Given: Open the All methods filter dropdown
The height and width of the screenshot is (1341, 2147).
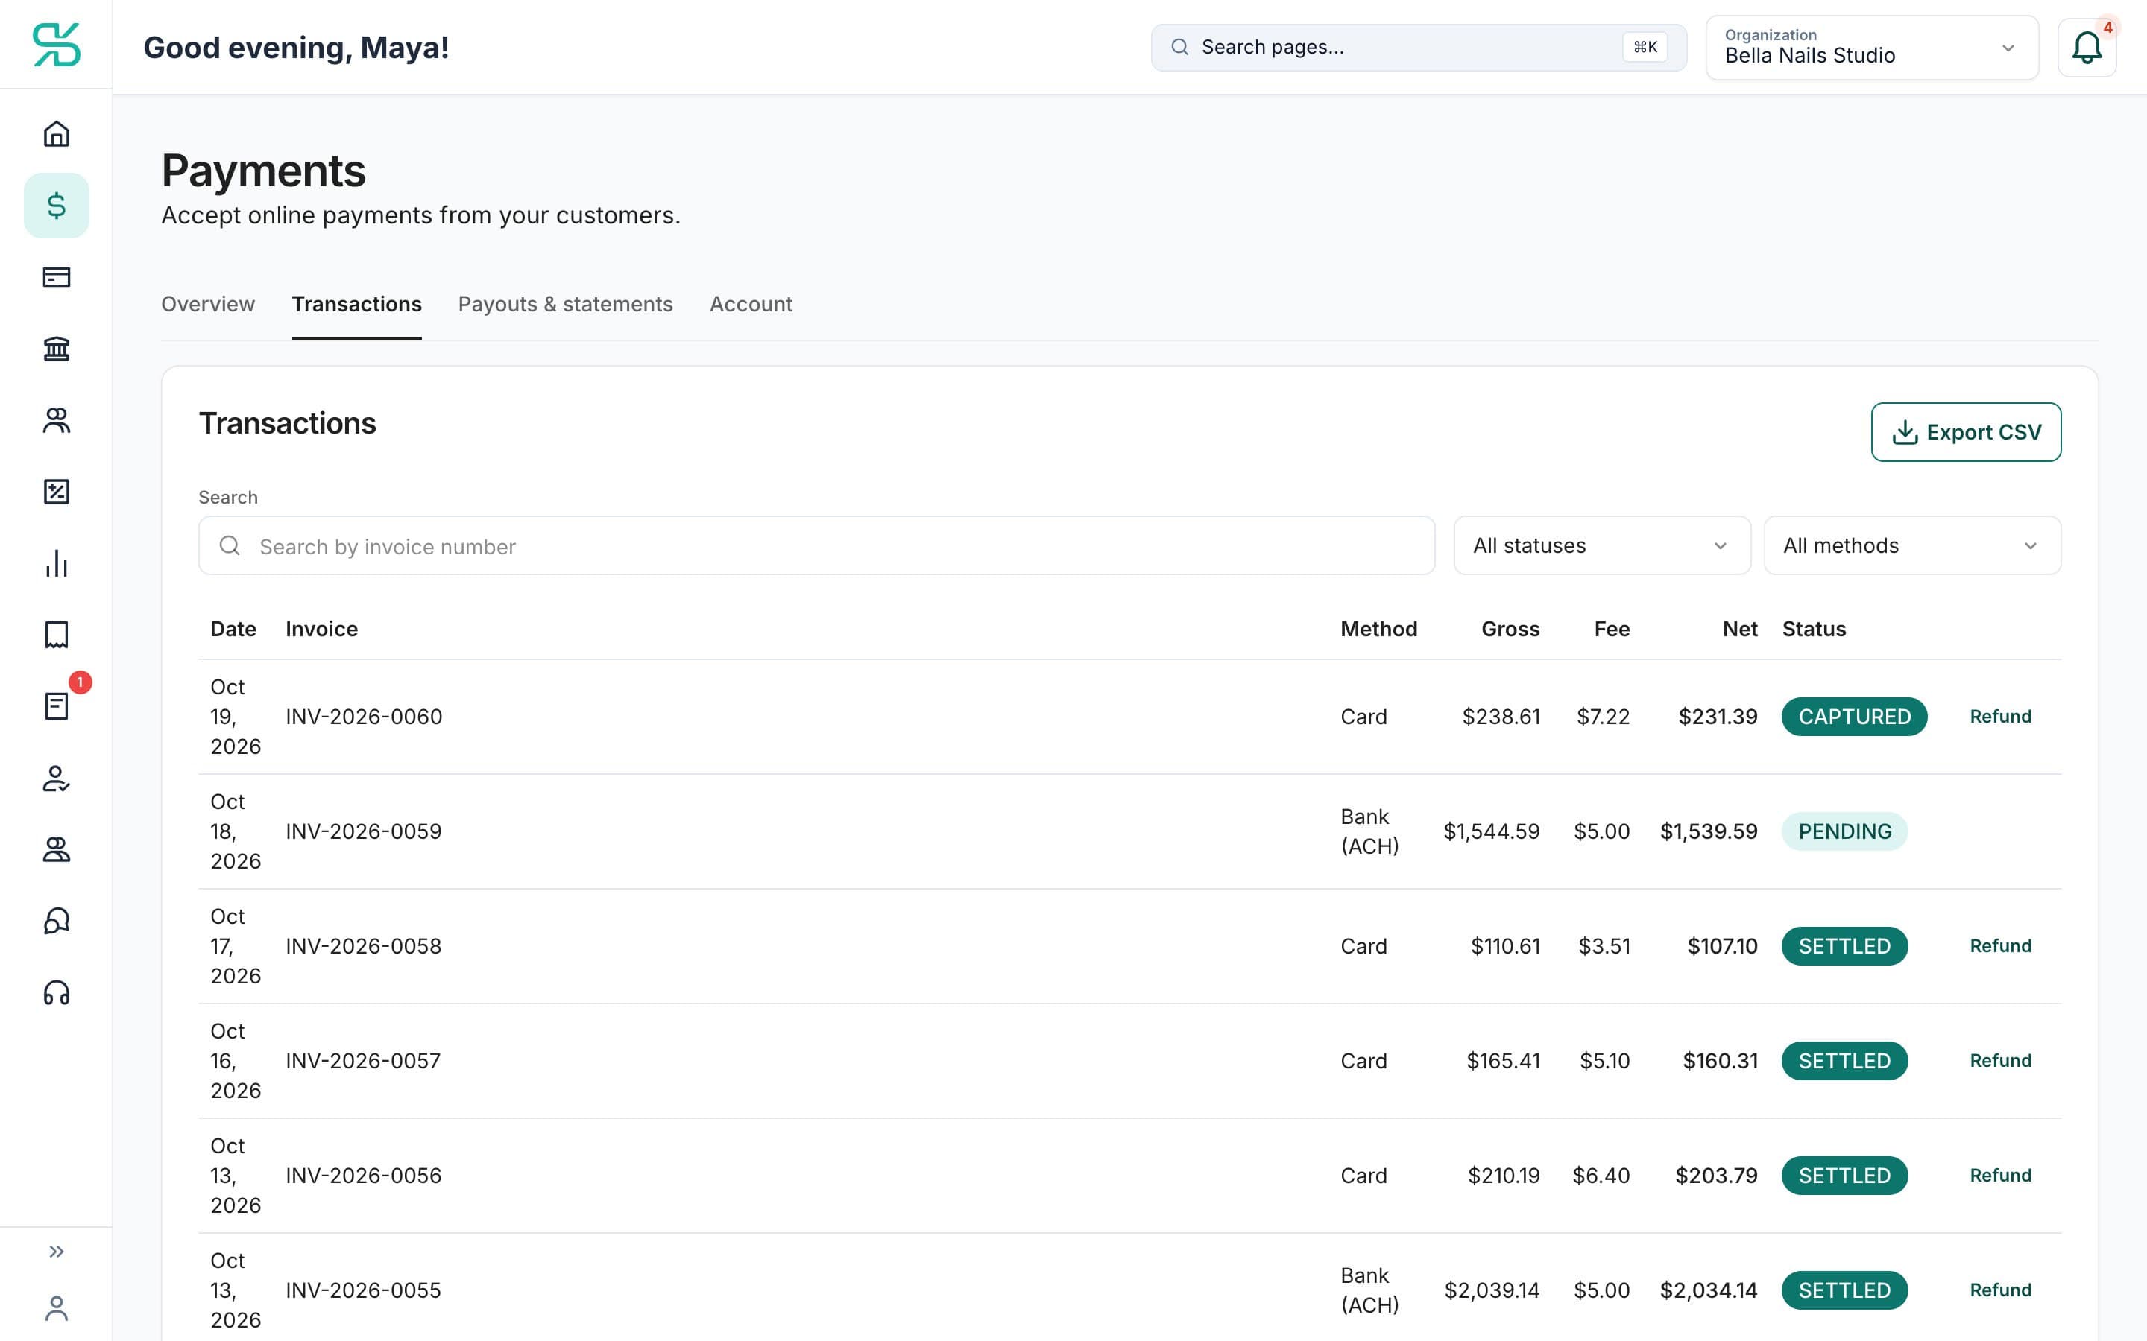Looking at the screenshot, I should pos(1912,545).
